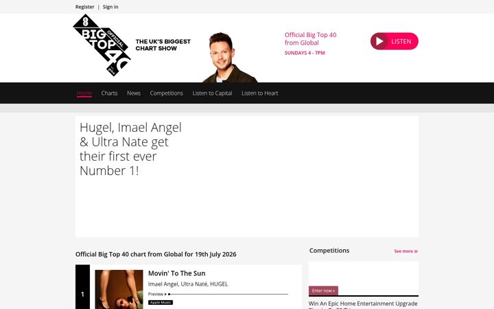Click the play icon on the LISTEN button

click(x=379, y=41)
